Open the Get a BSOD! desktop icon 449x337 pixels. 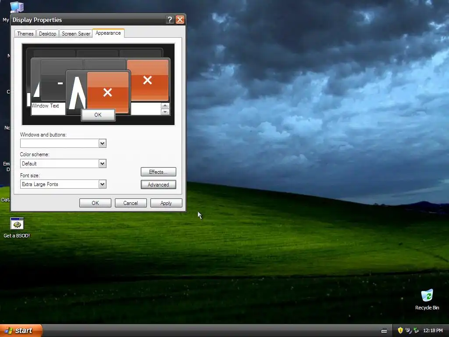point(17,228)
